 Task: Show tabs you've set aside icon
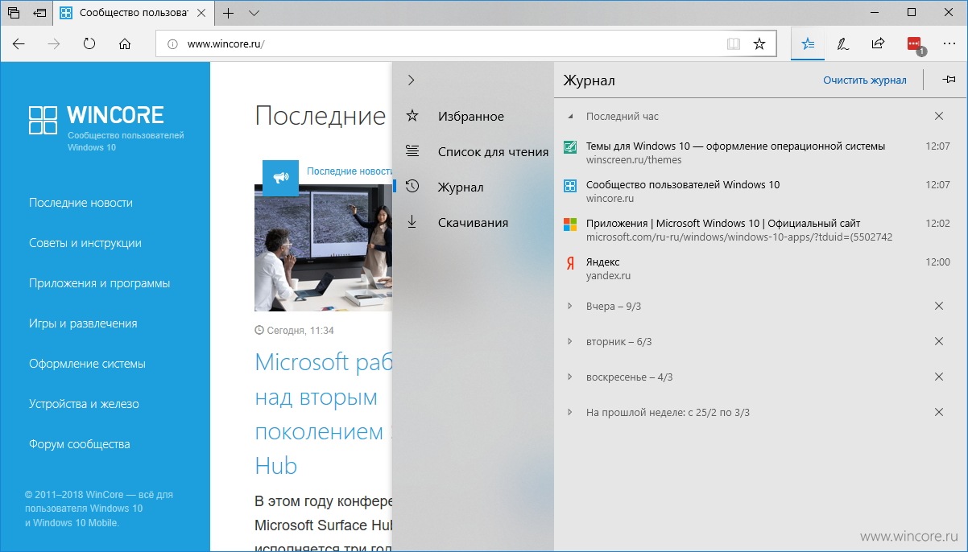(x=14, y=13)
